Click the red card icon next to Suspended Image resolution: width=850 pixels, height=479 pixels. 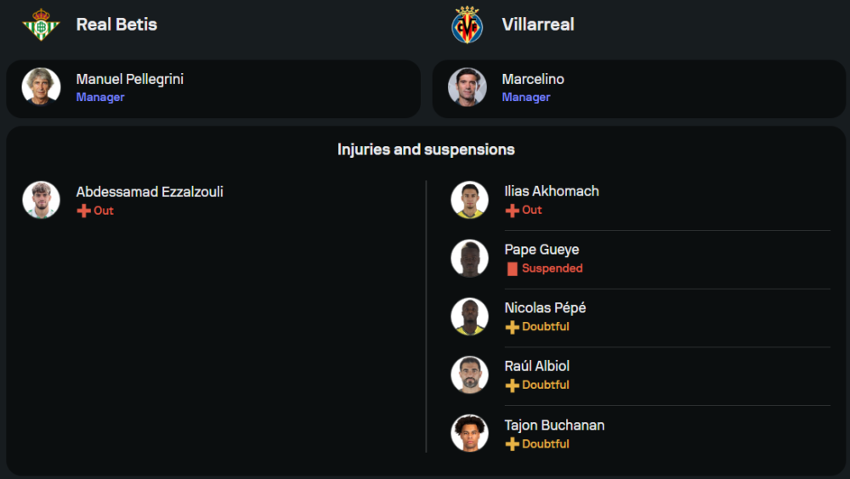(512, 268)
